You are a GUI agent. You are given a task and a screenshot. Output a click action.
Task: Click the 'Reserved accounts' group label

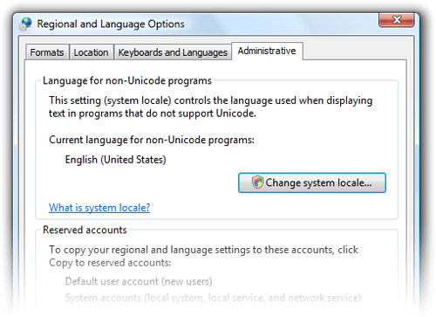(x=85, y=230)
